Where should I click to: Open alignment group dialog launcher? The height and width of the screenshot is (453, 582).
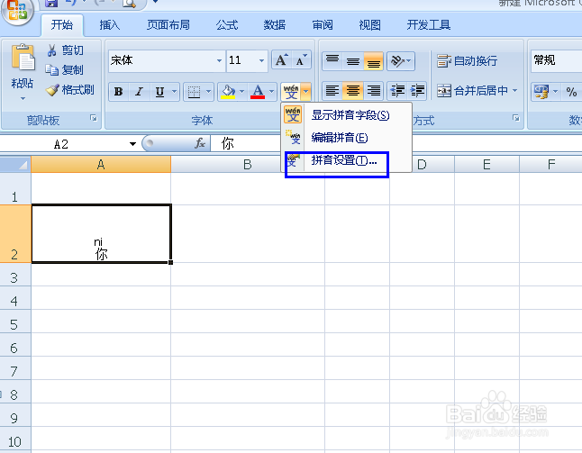pyautogui.click(x=515, y=118)
